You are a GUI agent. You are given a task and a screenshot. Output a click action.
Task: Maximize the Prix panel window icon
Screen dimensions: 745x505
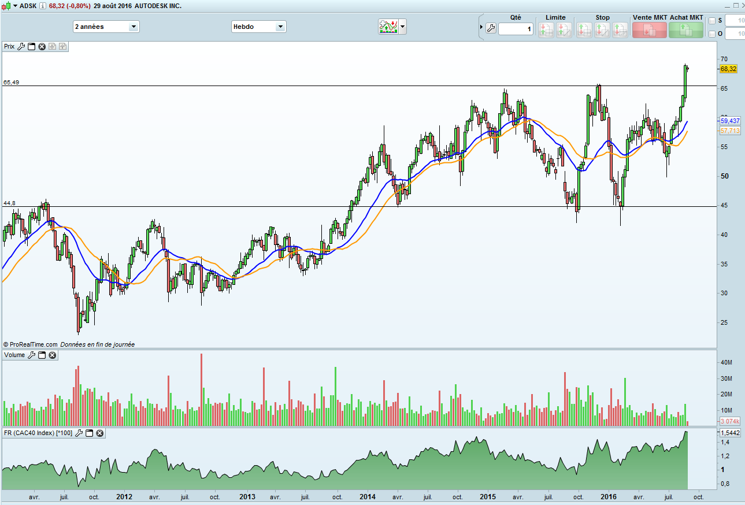click(32, 47)
